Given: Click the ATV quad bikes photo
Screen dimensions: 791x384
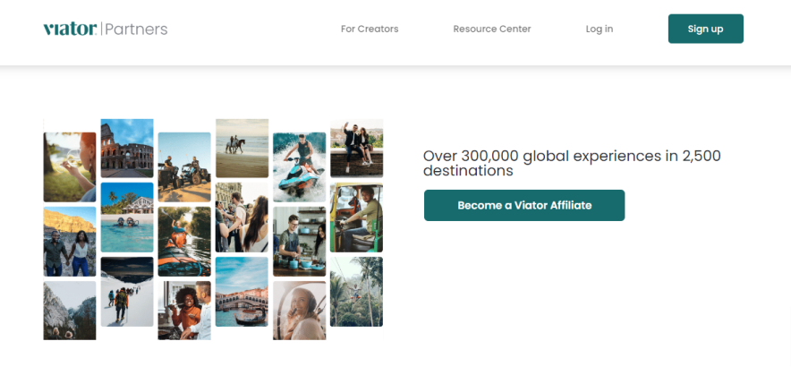Looking at the screenshot, I should (x=184, y=166).
